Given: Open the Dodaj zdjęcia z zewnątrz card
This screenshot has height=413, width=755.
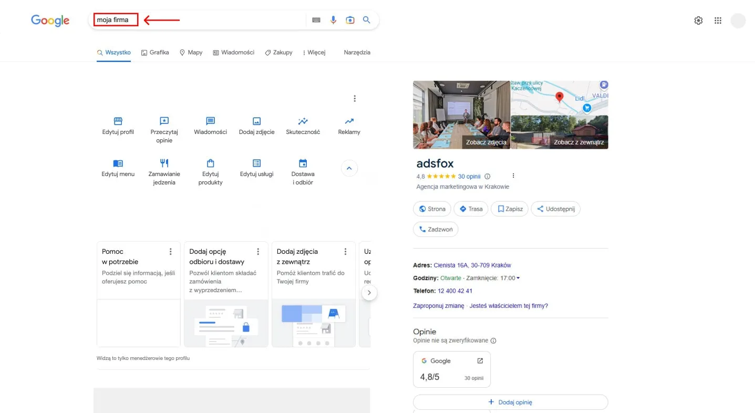Looking at the screenshot, I should (x=314, y=294).
